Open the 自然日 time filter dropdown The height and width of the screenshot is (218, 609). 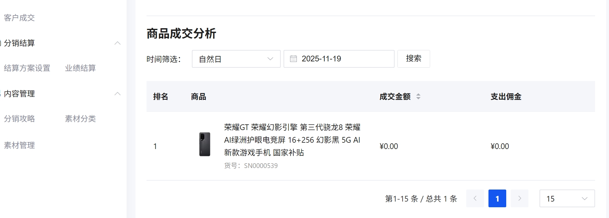click(236, 59)
